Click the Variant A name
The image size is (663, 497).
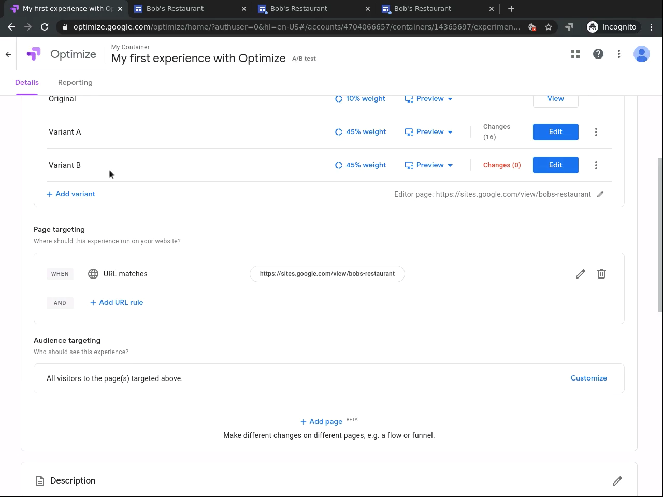click(x=65, y=132)
